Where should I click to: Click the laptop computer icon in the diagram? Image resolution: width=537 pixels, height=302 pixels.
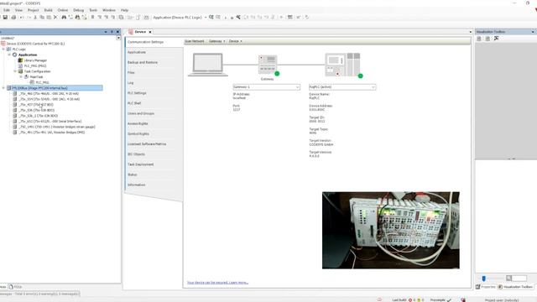pyautogui.click(x=207, y=65)
